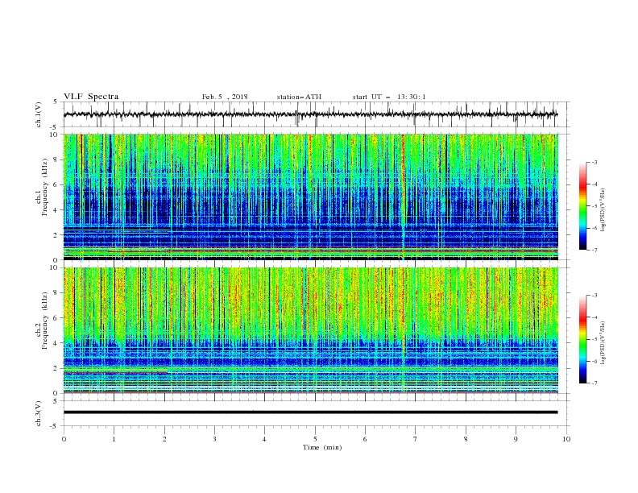Click the "-7" label on ch.2 color bar
The height and width of the screenshot is (493, 638).
click(594, 383)
